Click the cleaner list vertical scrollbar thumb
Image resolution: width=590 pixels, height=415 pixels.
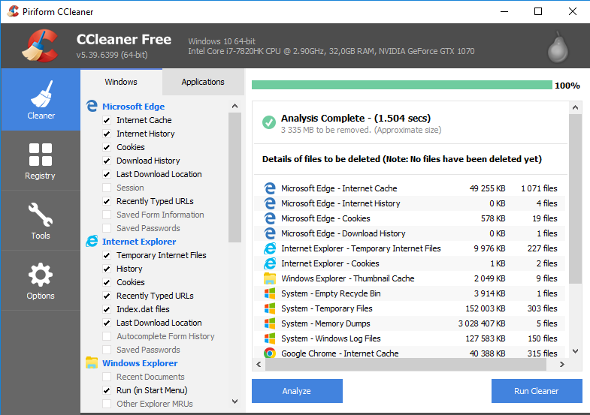click(234, 178)
